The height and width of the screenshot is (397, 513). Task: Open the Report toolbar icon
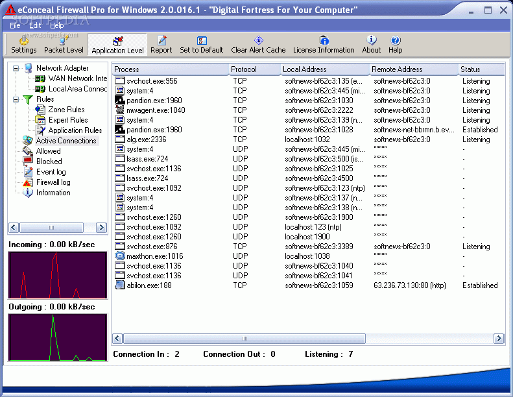(x=161, y=41)
